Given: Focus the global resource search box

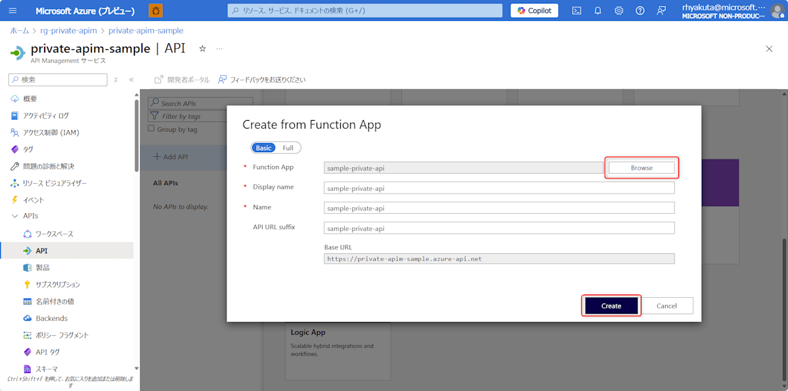Looking at the screenshot, I should (x=364, y=10).
